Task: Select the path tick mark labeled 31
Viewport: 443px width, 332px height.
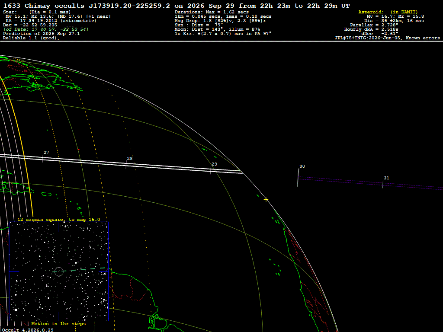Action: tap(383, 184)
